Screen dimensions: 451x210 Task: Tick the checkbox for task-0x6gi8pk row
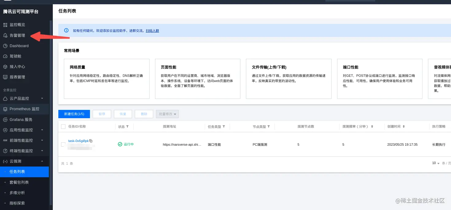[63, 144]
